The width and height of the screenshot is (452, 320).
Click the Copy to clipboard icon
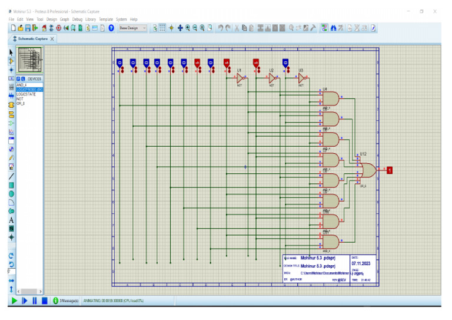point(244,28)
